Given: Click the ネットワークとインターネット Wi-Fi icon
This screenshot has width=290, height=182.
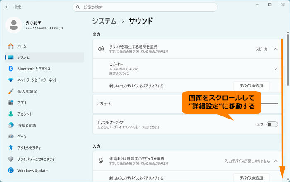Looking at the screenshot, I should coord(11,80).
